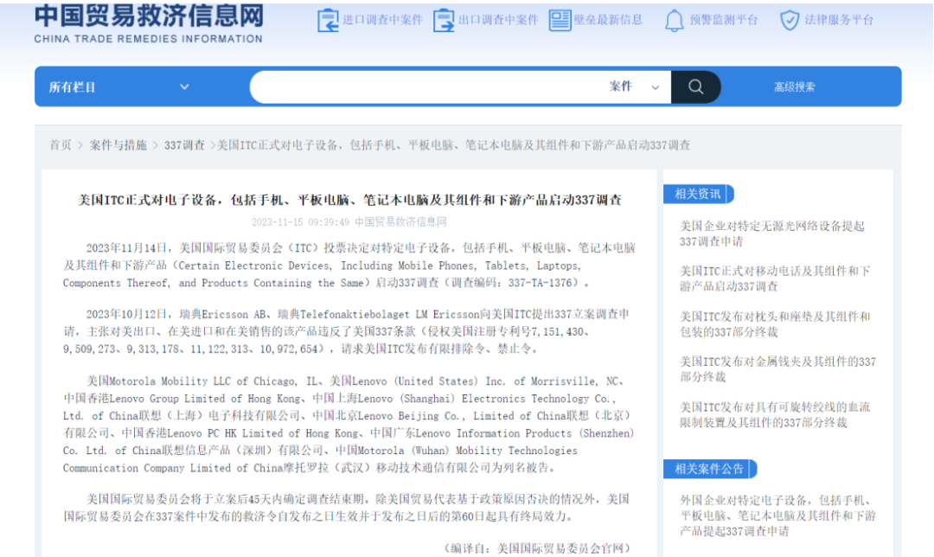The height and width of the screenshot is (557, 934).
Task: Click the export investigation cases icon
Action: pos(443,20)
